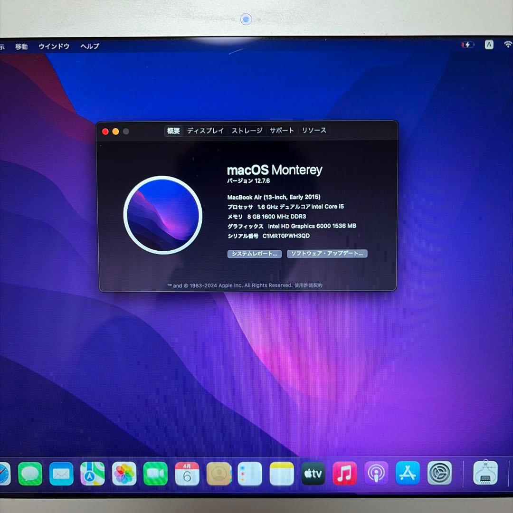The width and height of the screenshot is (513, 513).
Task: Open Messages from the dock
Action: click(x=30, y=474)
